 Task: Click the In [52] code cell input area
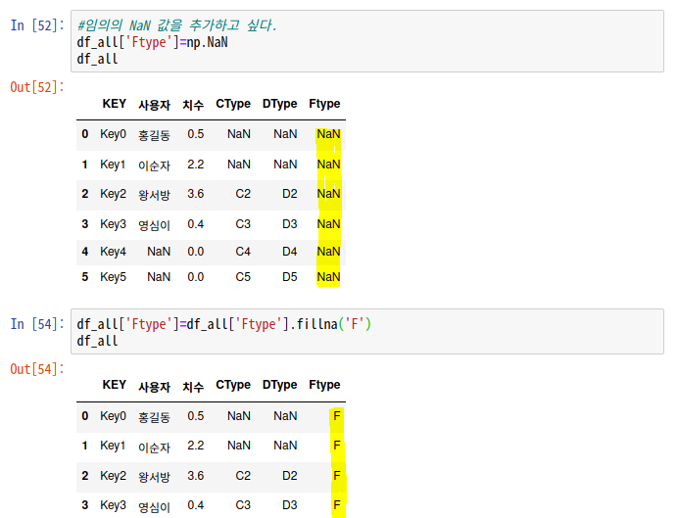click(x=367, y=41)
